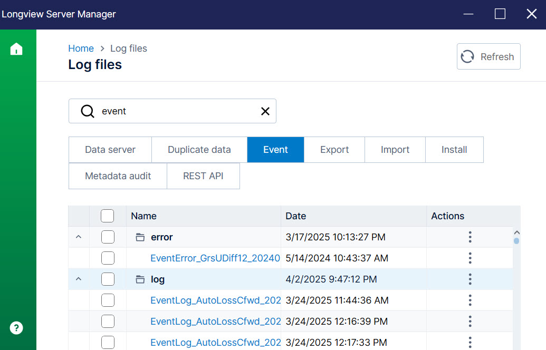
Task: Open the Metadata audit filter tab
Action: pos(118,175)
